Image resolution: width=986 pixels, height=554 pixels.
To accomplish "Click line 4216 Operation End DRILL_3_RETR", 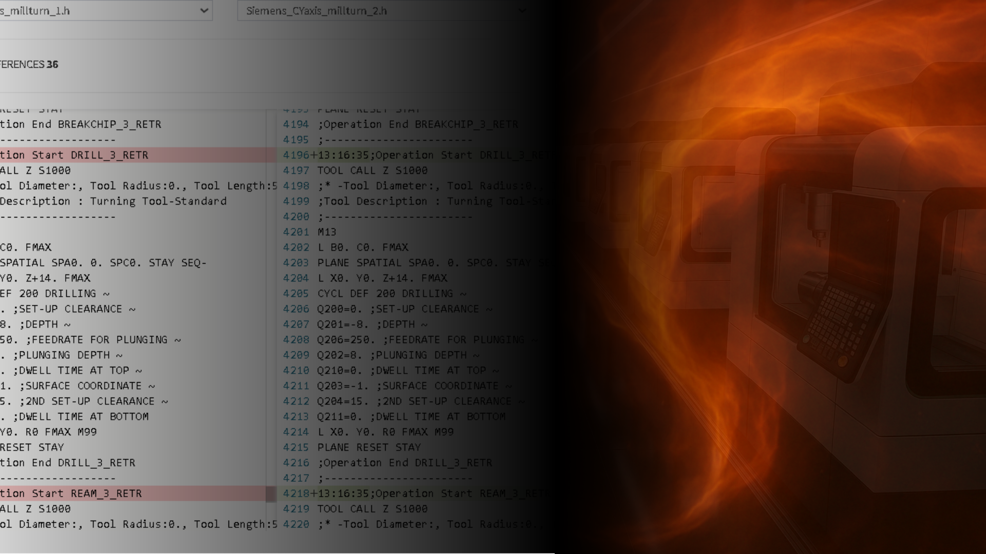I will tap(404, 463).
